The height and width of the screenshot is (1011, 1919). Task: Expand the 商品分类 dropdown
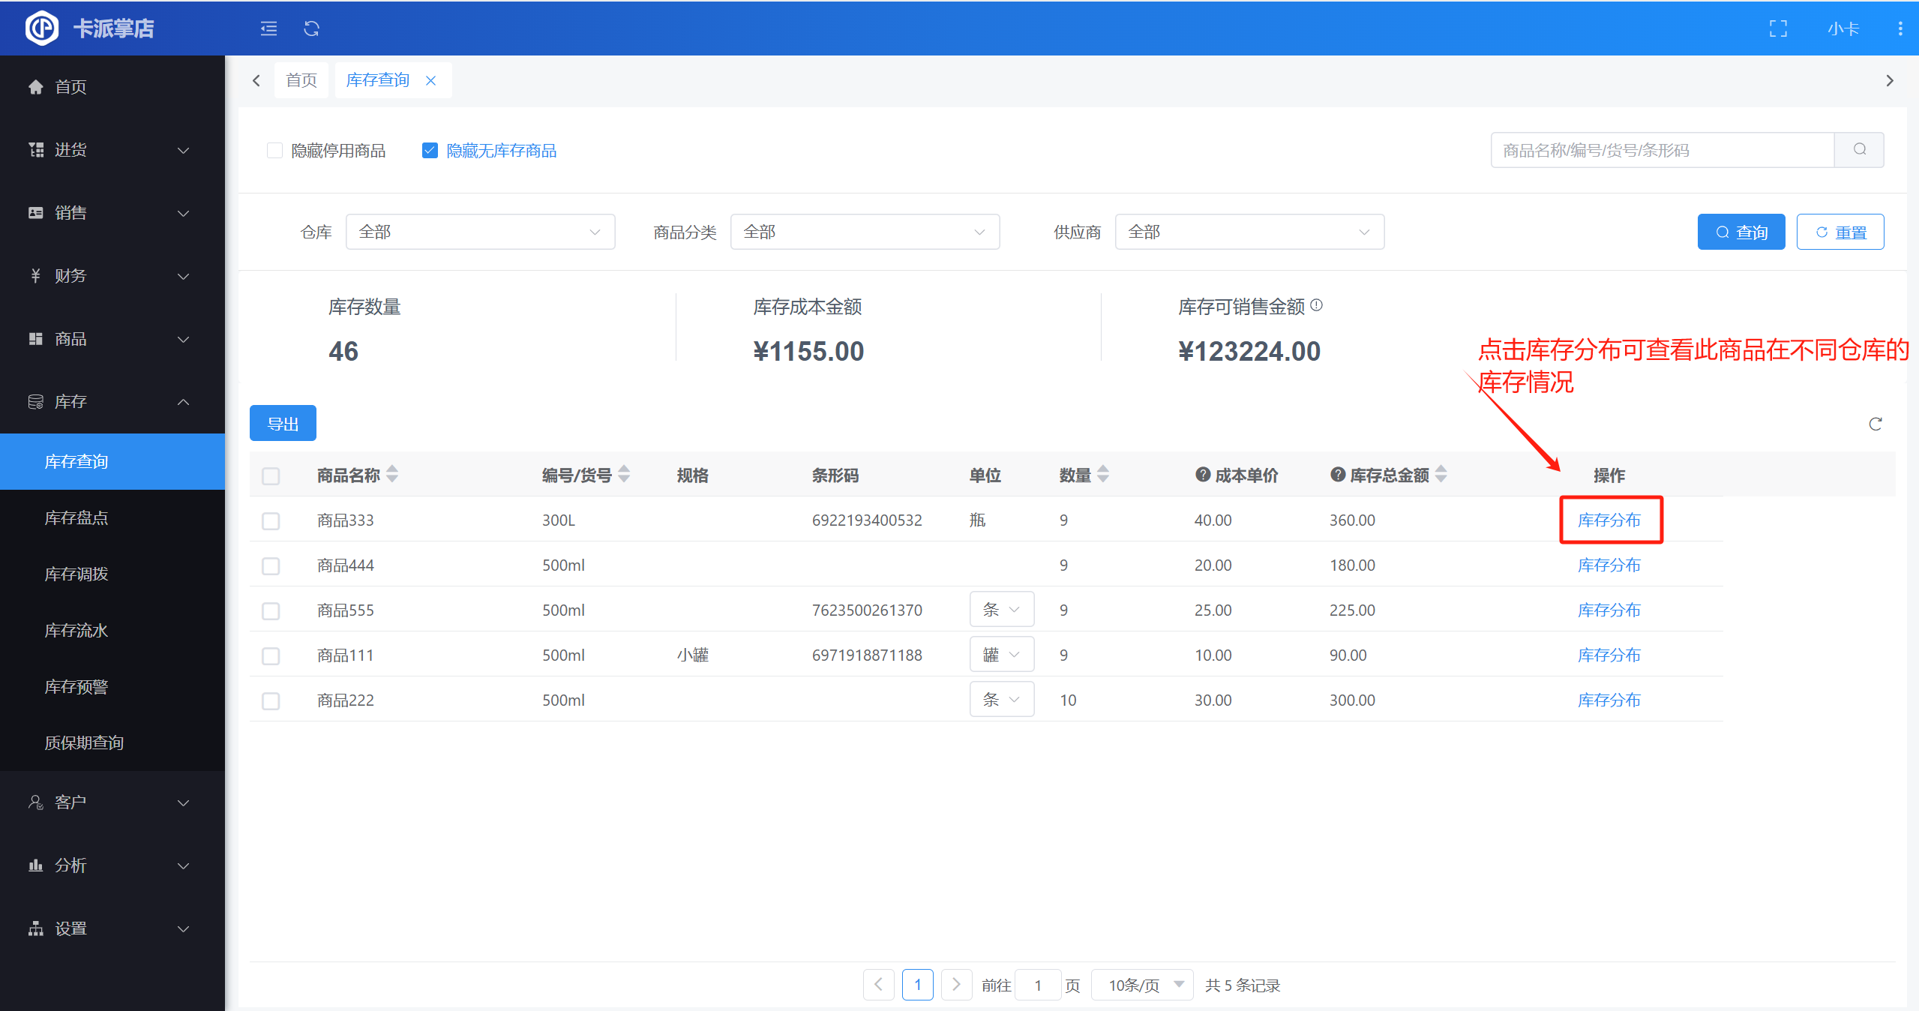click(x=864, y=232)
